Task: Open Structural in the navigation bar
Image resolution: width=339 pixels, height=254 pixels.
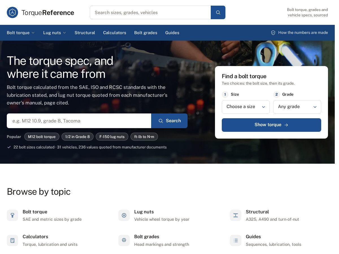Action: click(x=85, y=33)
